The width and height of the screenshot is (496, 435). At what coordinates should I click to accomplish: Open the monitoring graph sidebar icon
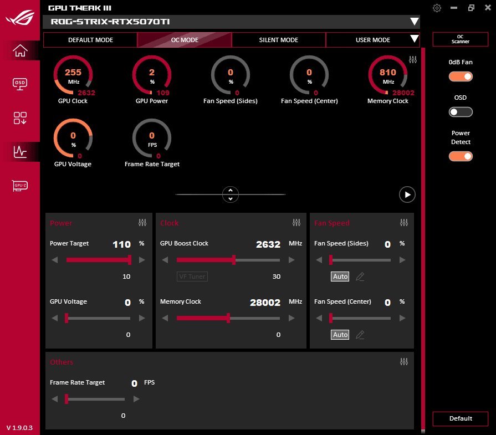pos(20,151)
